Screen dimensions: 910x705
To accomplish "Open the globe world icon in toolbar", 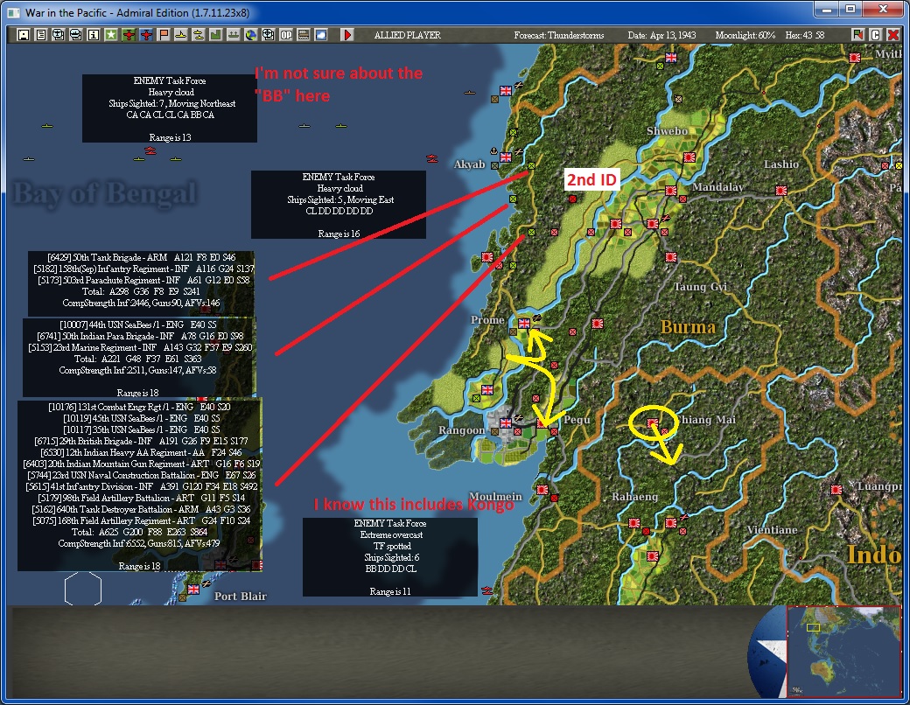I will (250, 35).
